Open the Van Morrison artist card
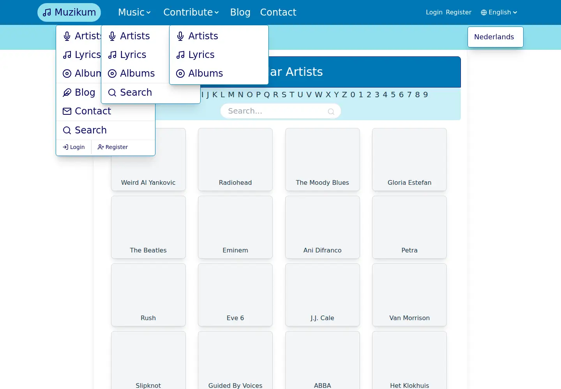Screen dimensions: 561x389 coord(409,295)
